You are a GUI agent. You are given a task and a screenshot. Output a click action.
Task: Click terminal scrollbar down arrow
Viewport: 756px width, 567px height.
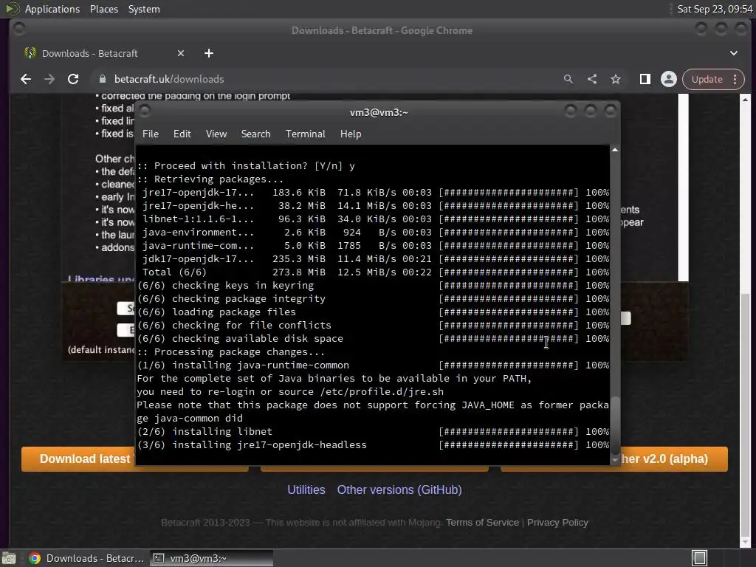[615, 461]
